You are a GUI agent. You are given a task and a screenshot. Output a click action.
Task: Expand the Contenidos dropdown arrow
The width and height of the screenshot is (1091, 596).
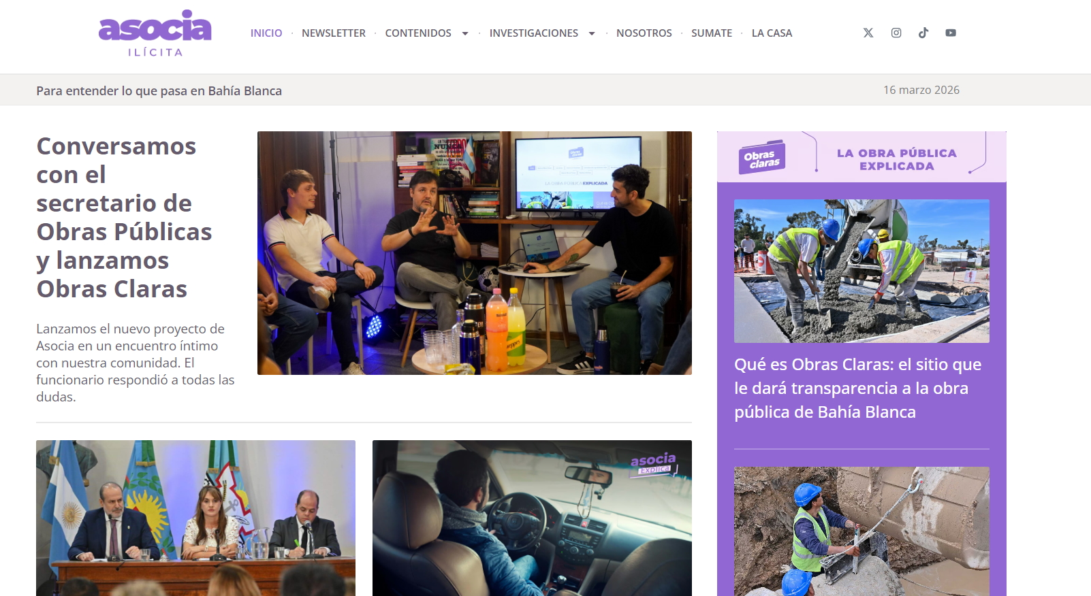click(x=465, y=33)
